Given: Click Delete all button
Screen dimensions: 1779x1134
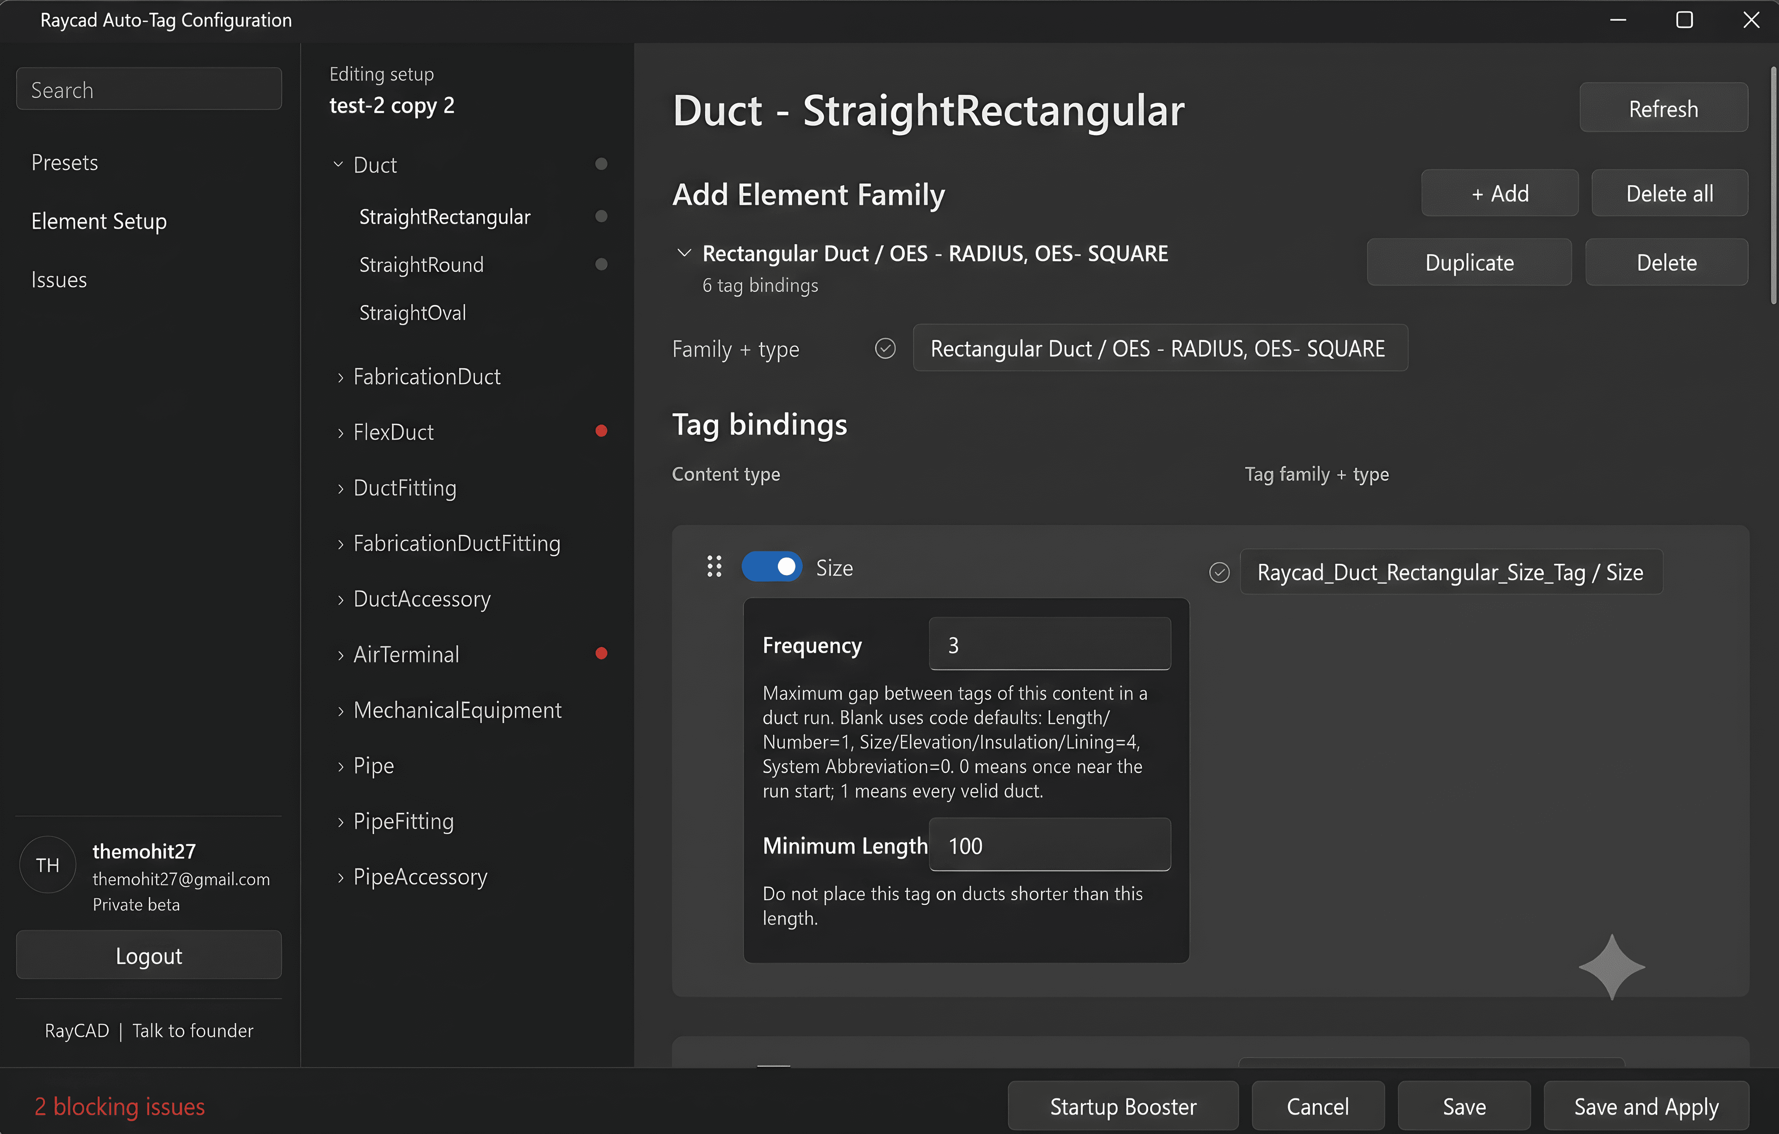Looking at the screenshot, I should 1670,194.
